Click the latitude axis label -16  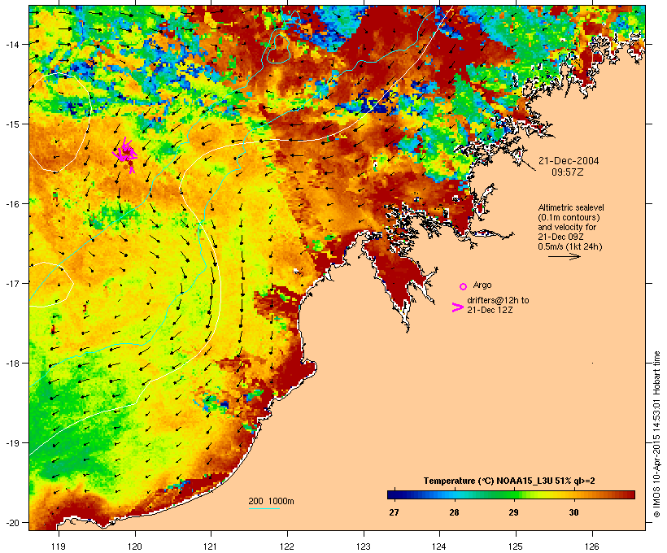coord(11,204)
